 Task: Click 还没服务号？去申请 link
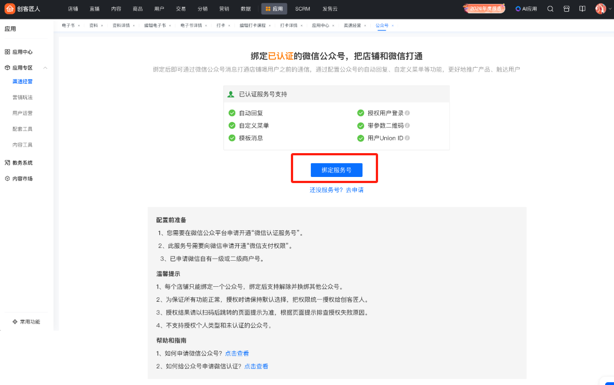(x=336, y=190)
